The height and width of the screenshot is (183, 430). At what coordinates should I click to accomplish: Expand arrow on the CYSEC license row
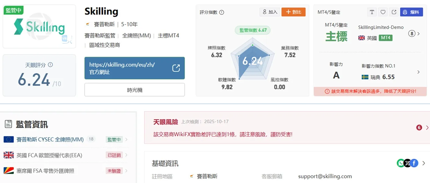[126, 140]
